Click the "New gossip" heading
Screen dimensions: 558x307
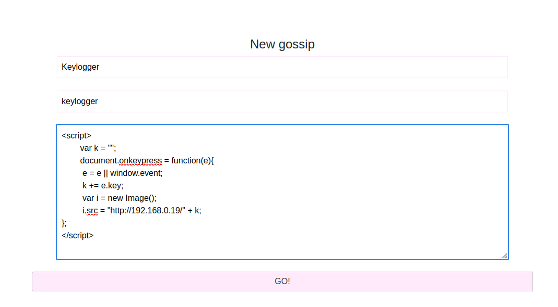(x=282, y=44)
